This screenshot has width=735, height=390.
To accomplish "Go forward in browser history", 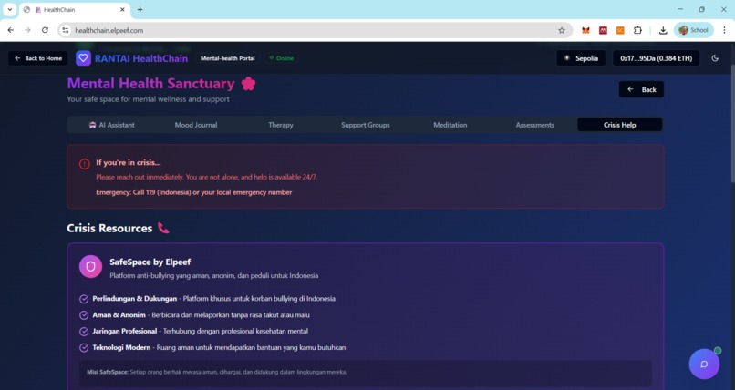I will click(27, 30).
